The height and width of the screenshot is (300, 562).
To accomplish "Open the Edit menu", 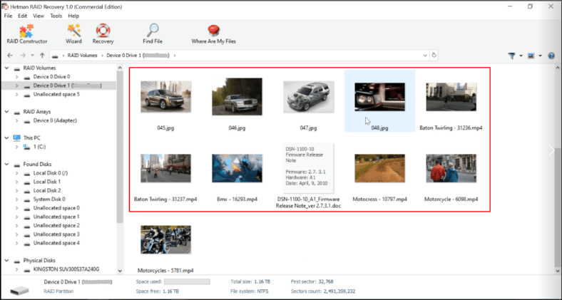I will pos(23,16).
